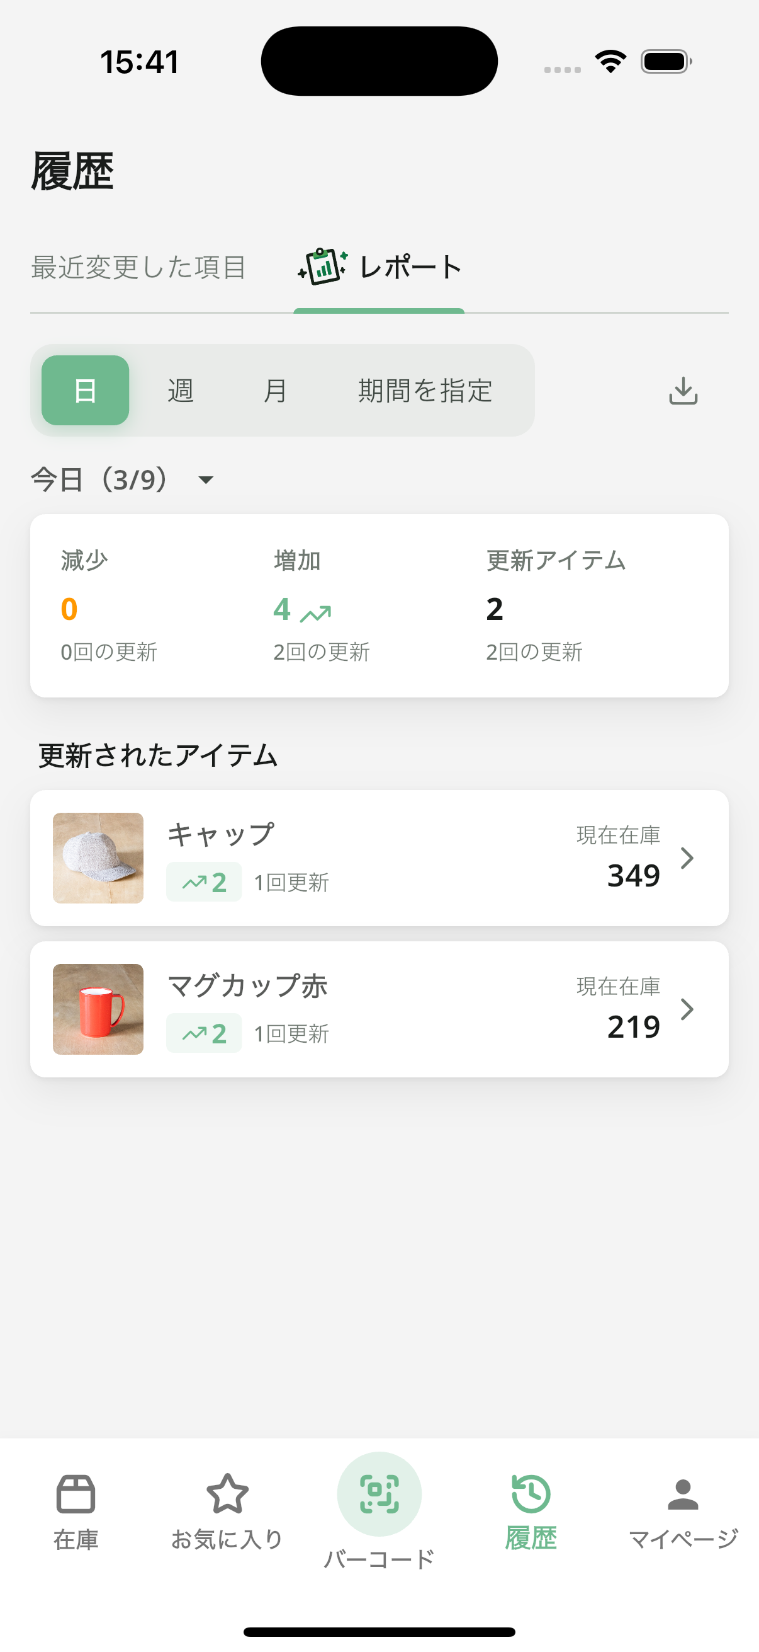Tap the お気に入り star icon

(227, 1494)
